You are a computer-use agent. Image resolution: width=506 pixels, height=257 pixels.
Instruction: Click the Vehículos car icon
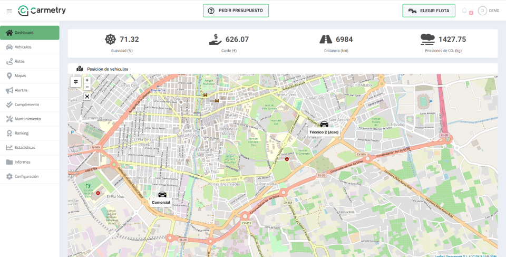click(x=9, y=47)
